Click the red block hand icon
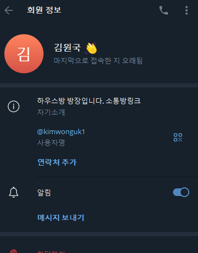 tap(14, 251)
